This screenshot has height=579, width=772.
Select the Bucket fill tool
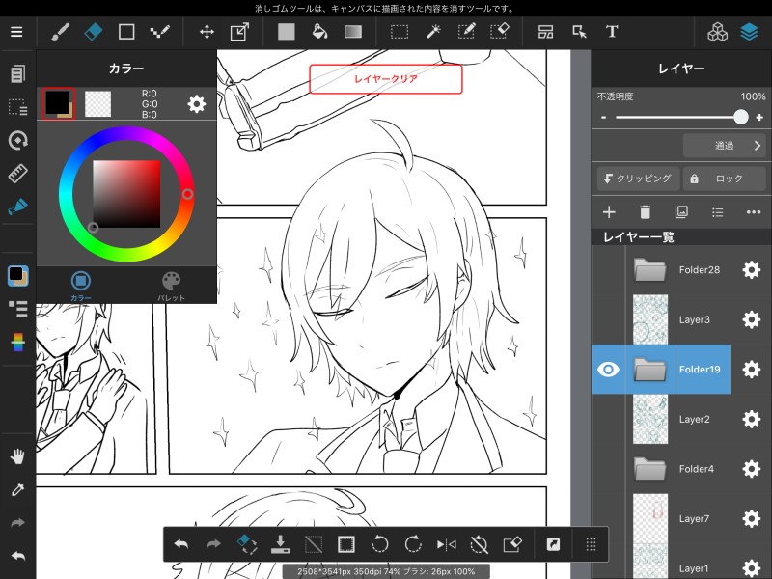click(320, 32)
